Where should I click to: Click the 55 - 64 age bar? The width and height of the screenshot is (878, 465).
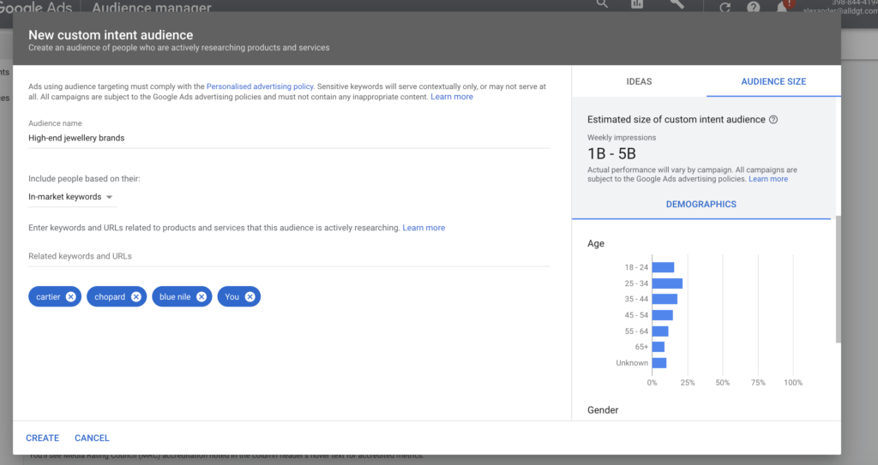click(660, 331)
